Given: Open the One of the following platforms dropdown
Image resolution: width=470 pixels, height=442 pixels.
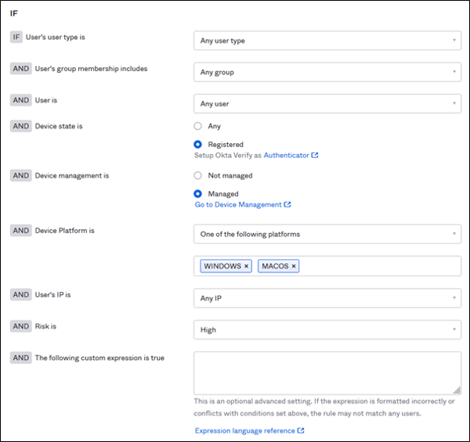Looking at the screenshot, I should click(x=327, y=234).
